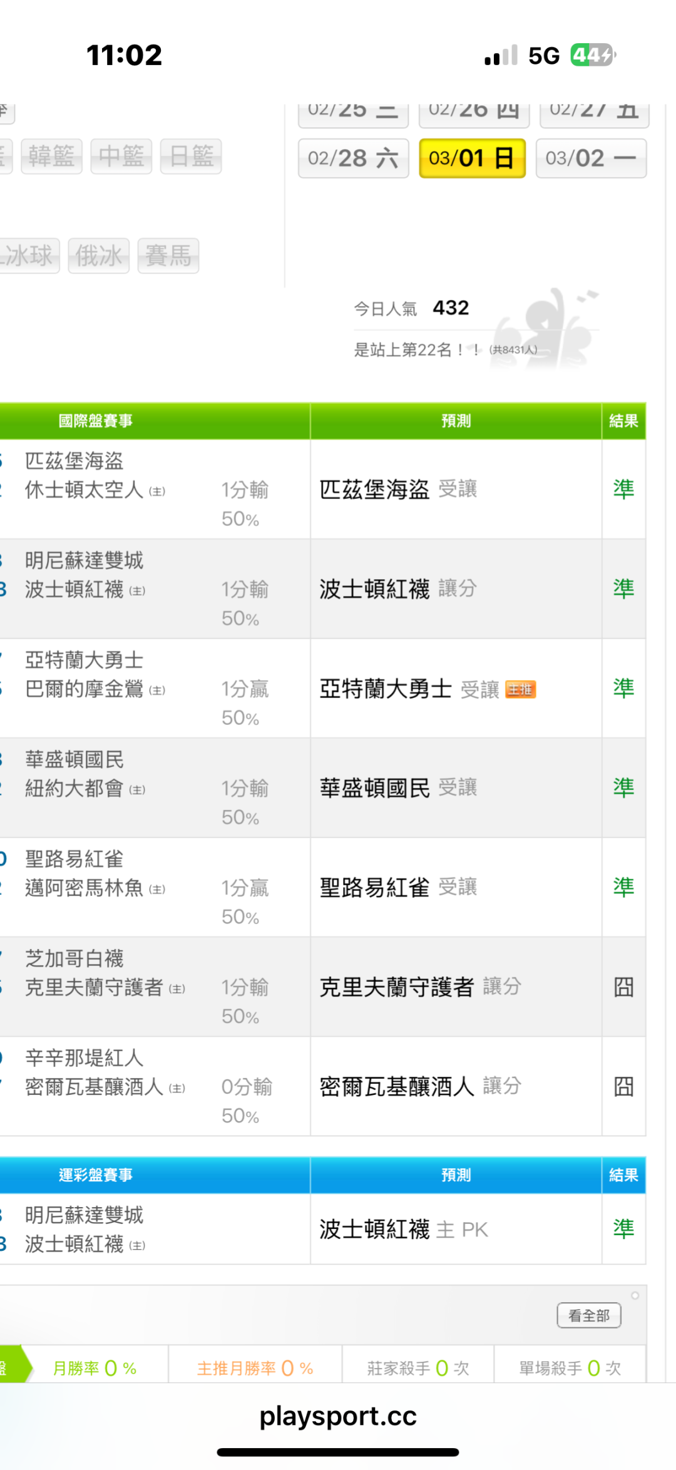
Task: Tap the 5G battery status indicator
Action: coord(592,55)
